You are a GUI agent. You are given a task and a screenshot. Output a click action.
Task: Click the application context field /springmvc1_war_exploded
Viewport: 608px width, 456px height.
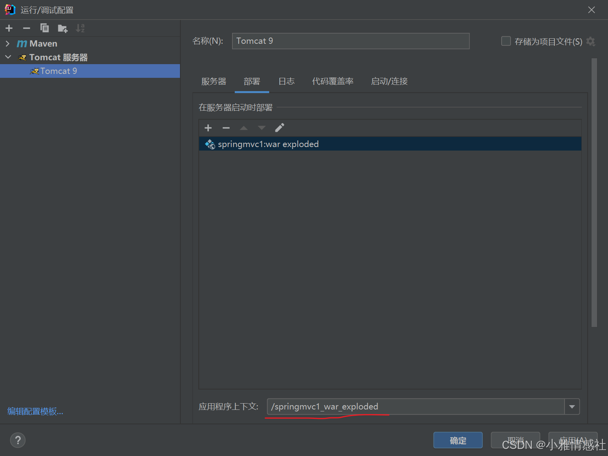[x=416, y=407]
